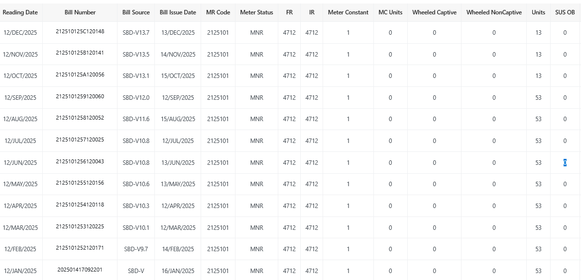Click the 12/NOV/2025 reading date cell
The width and height of the screenshot is (581, 280).
20,55
